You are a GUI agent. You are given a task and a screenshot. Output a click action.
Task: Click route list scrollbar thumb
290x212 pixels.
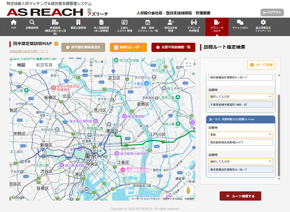click(x=279, y=136)
